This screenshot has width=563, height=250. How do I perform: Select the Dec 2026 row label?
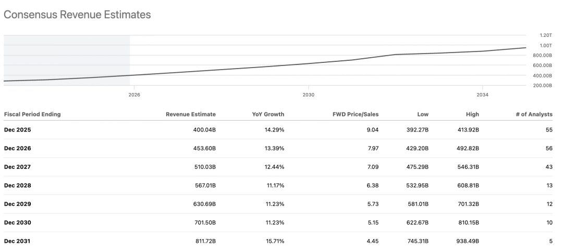coord(18,149)
